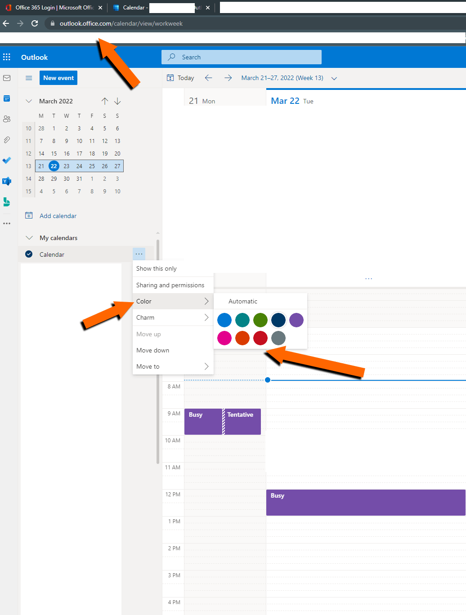Open the Calendar more options ellipsis
This screenshot has height=615, width=466.
click(139, 254)
